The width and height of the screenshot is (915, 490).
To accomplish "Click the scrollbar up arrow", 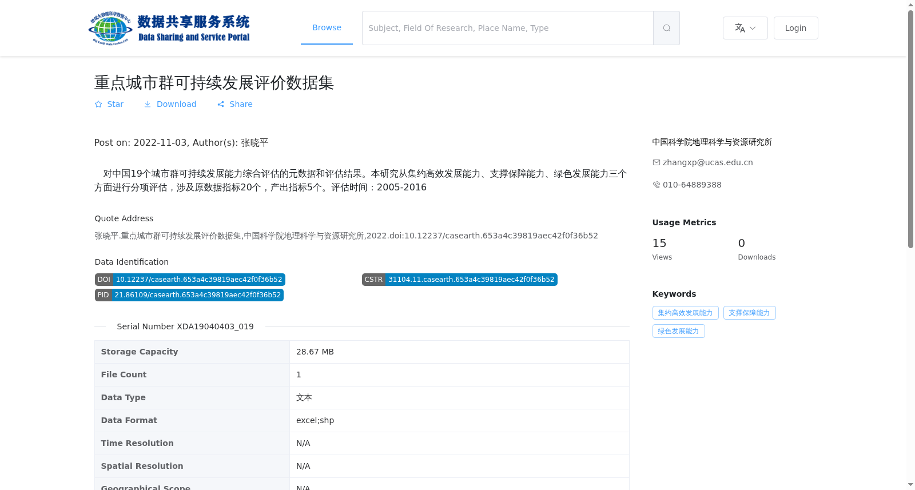I will [x=910, y=5].
